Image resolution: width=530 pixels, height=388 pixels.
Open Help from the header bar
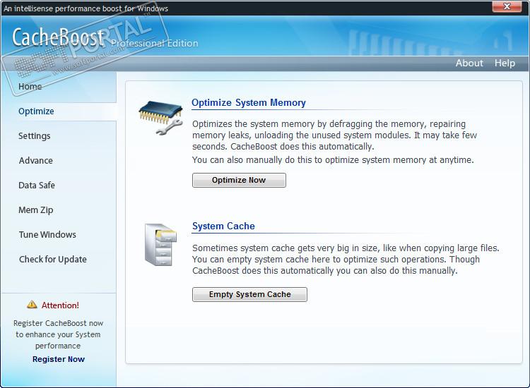[505, 63]
